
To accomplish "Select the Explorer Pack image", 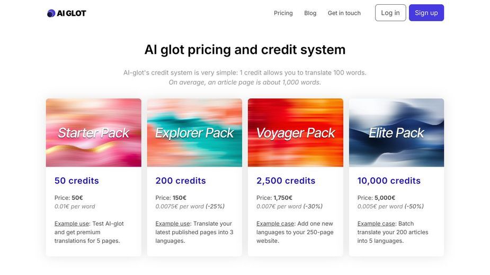I will click(x=194, y=133).
